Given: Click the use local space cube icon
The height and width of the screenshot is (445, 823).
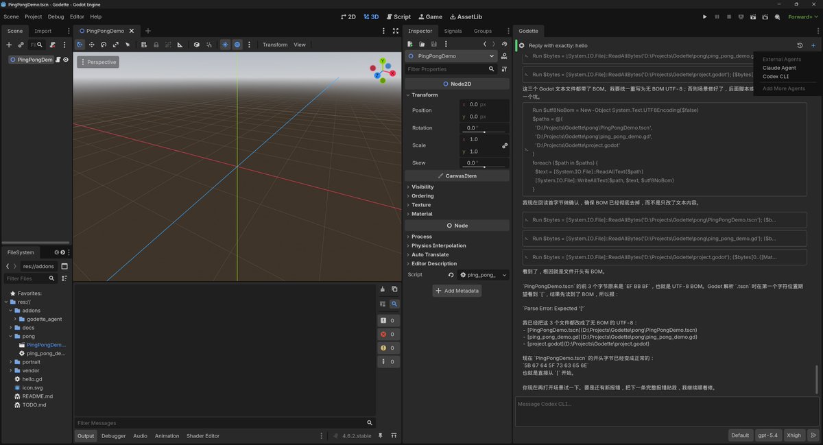Looking at the screenshot, I should click(x=197, y=45).
